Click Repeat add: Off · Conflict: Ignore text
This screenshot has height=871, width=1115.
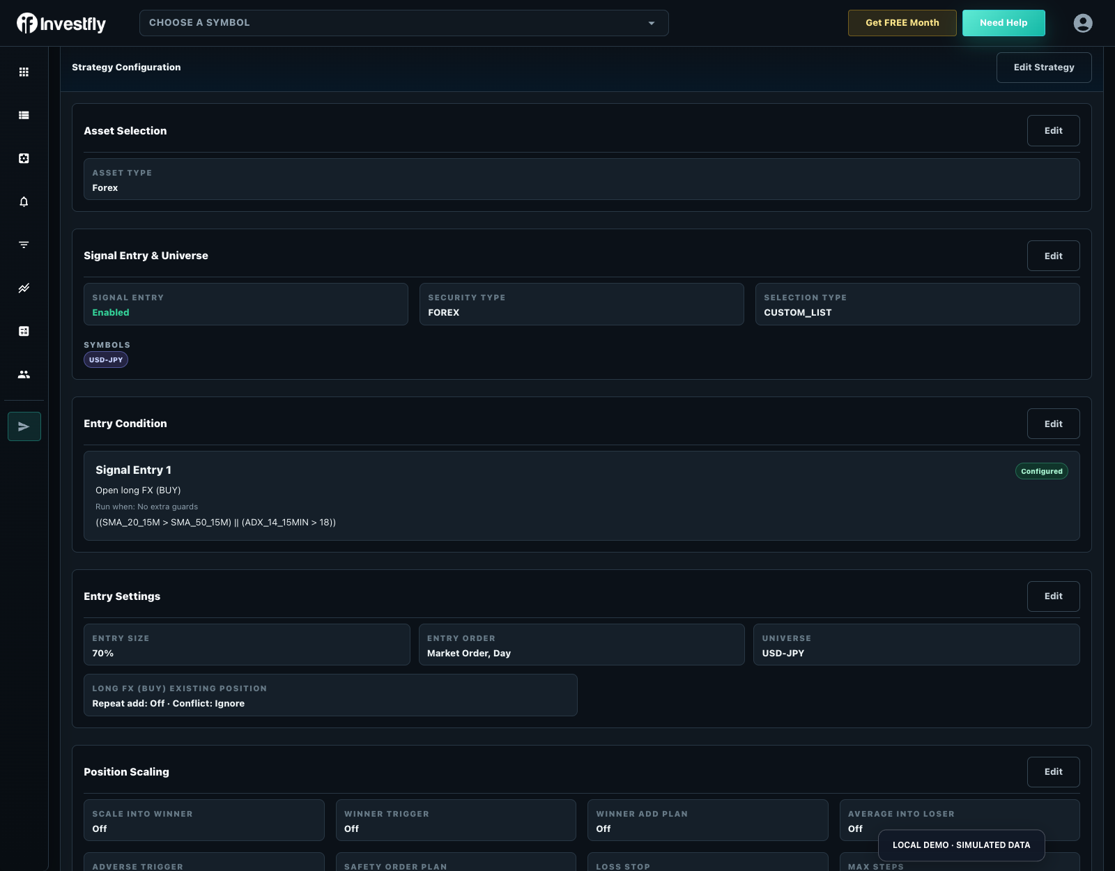(168, 704)
